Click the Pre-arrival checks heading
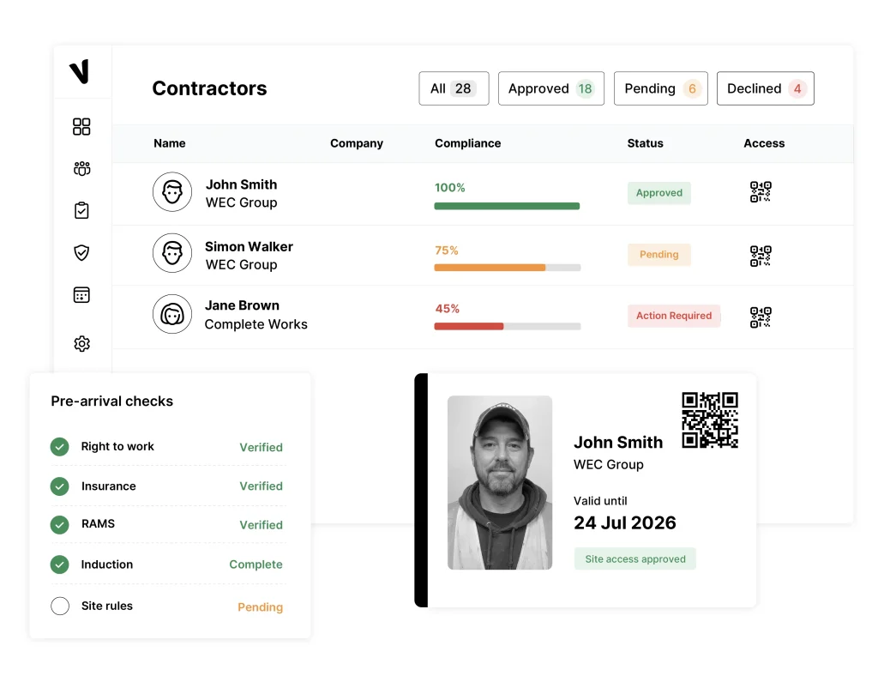 pos(112,401)
